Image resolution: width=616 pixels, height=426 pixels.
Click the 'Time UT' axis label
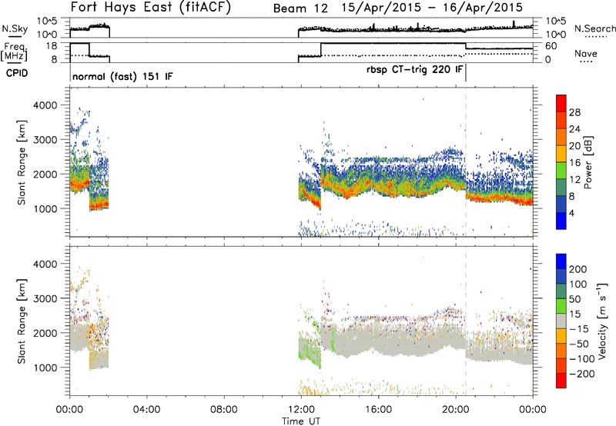click(x=301, y=421)
